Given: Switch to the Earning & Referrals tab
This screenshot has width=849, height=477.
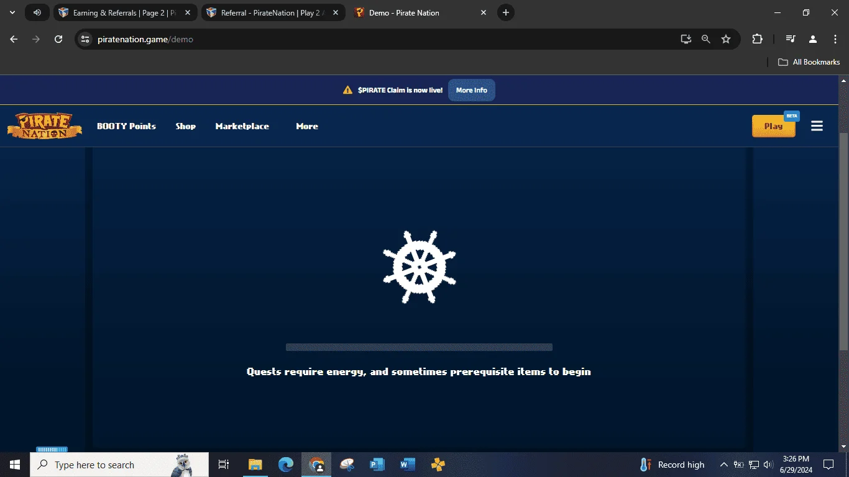Looking at the screenshot, I should pos(126,12).
